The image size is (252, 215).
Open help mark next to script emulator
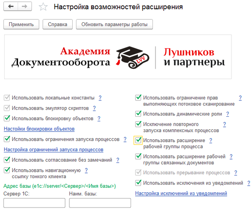pyautogui.click(x=94, y=108)
